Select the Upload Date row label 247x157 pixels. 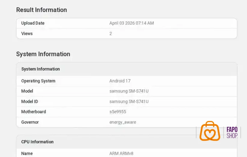33,23
